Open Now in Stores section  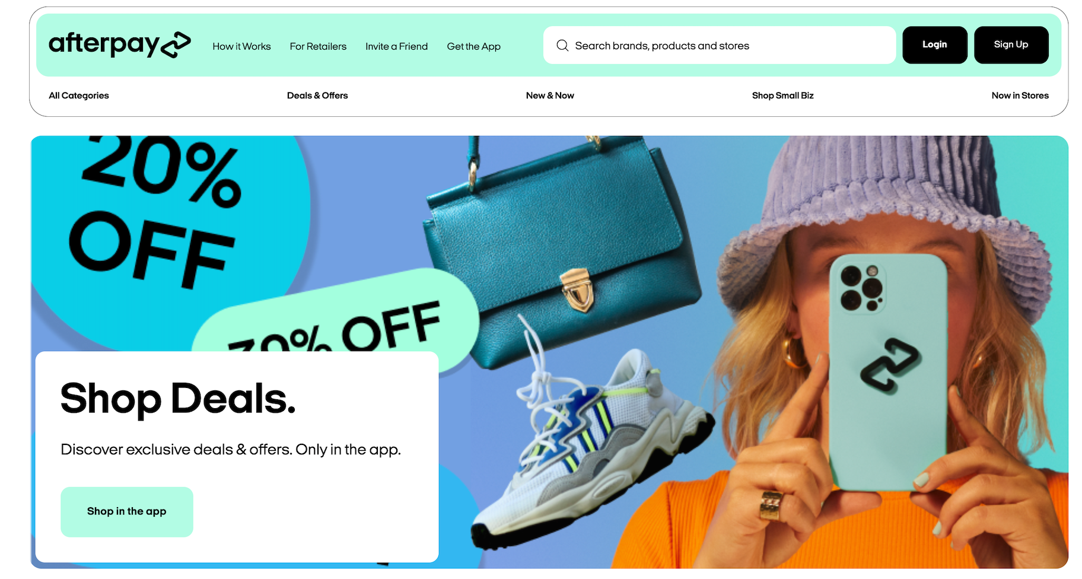1020,96
